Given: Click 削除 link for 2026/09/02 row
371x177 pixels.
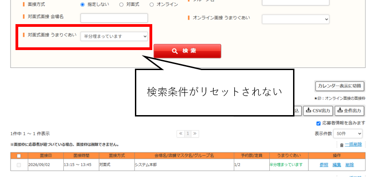Looking at the screenshot, I should (350, 165).
